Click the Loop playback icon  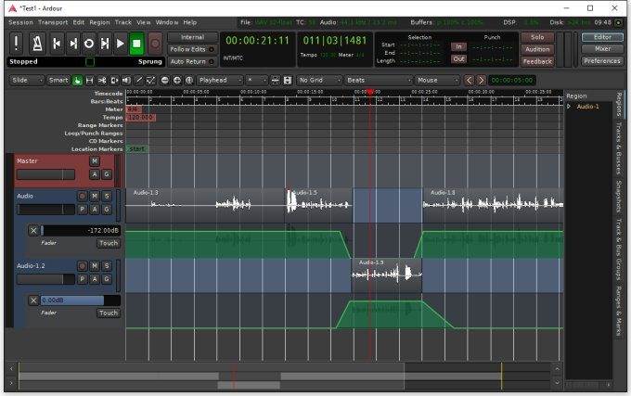[89, 43]
